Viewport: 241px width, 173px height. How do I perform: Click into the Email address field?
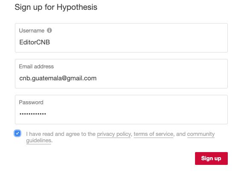(121, 74)
